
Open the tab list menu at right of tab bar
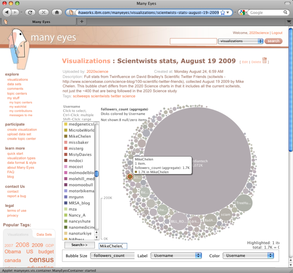pyautogui.click(x=289, y=22)
